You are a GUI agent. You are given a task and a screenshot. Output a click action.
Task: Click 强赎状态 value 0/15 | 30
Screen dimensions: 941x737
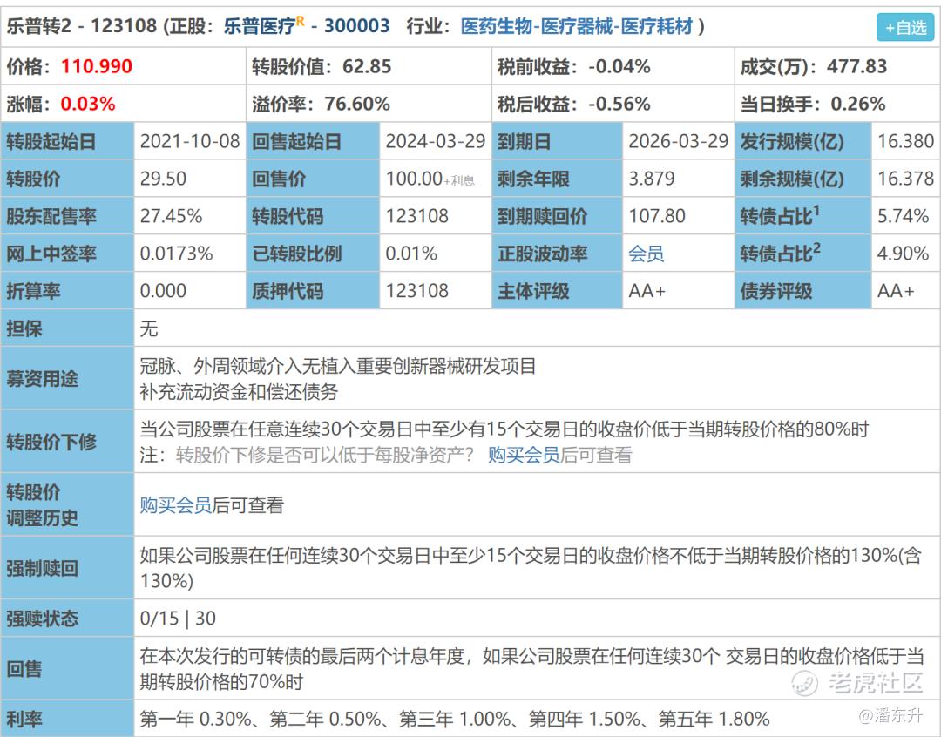coord(178,619)
